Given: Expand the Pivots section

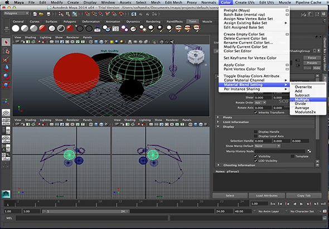Looking at the screenshot, I should [x=218, y=117].
